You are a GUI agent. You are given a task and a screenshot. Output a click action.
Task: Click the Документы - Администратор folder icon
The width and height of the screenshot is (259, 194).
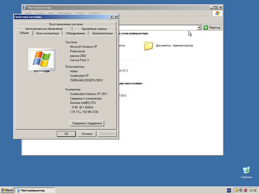point(148,46)
